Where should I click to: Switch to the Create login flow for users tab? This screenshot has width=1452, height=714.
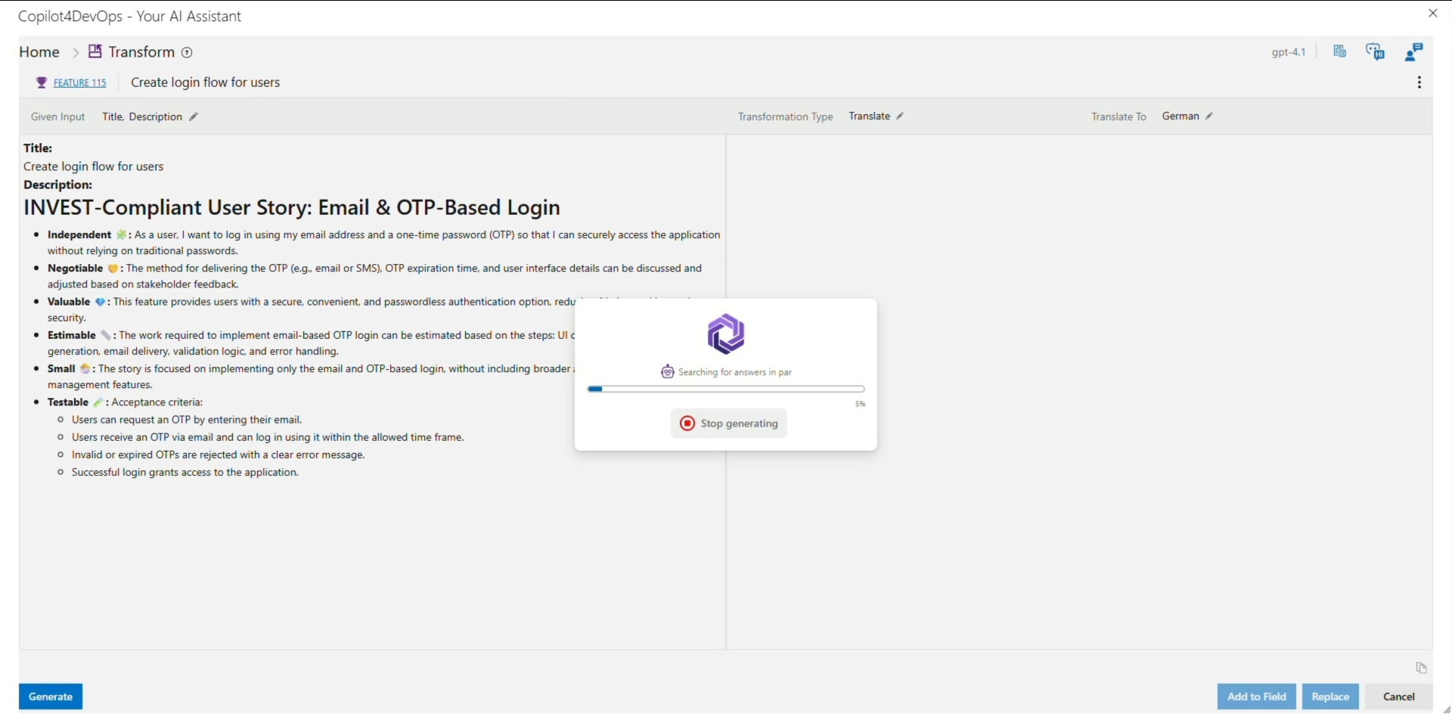coord(205,82)
